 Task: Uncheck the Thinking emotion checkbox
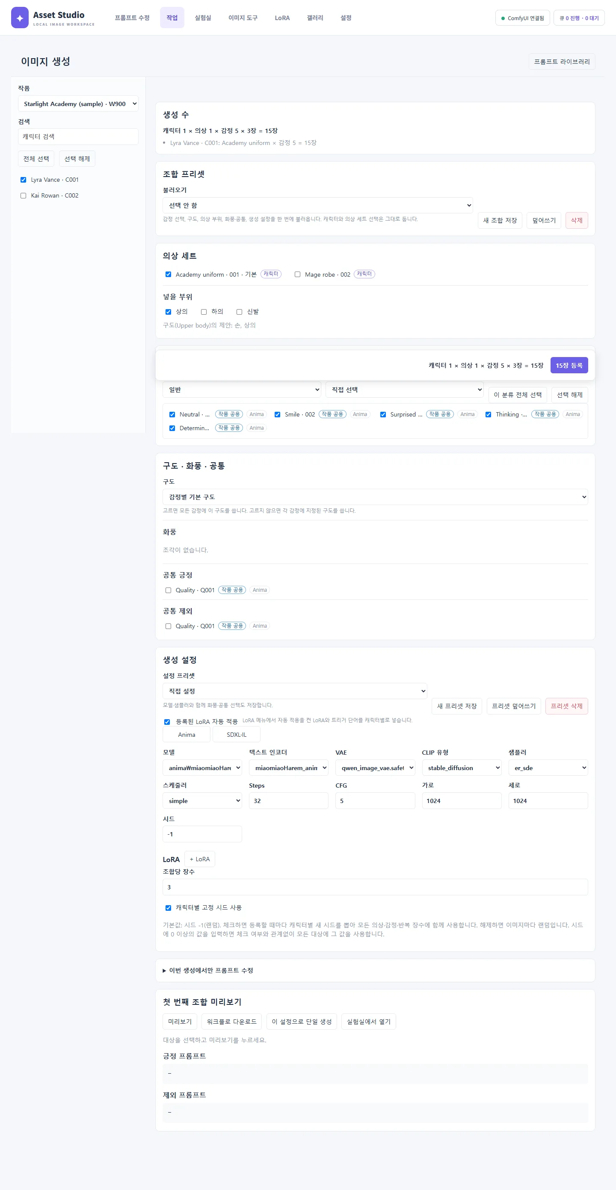pyautogui.click(x=488, y=414)
